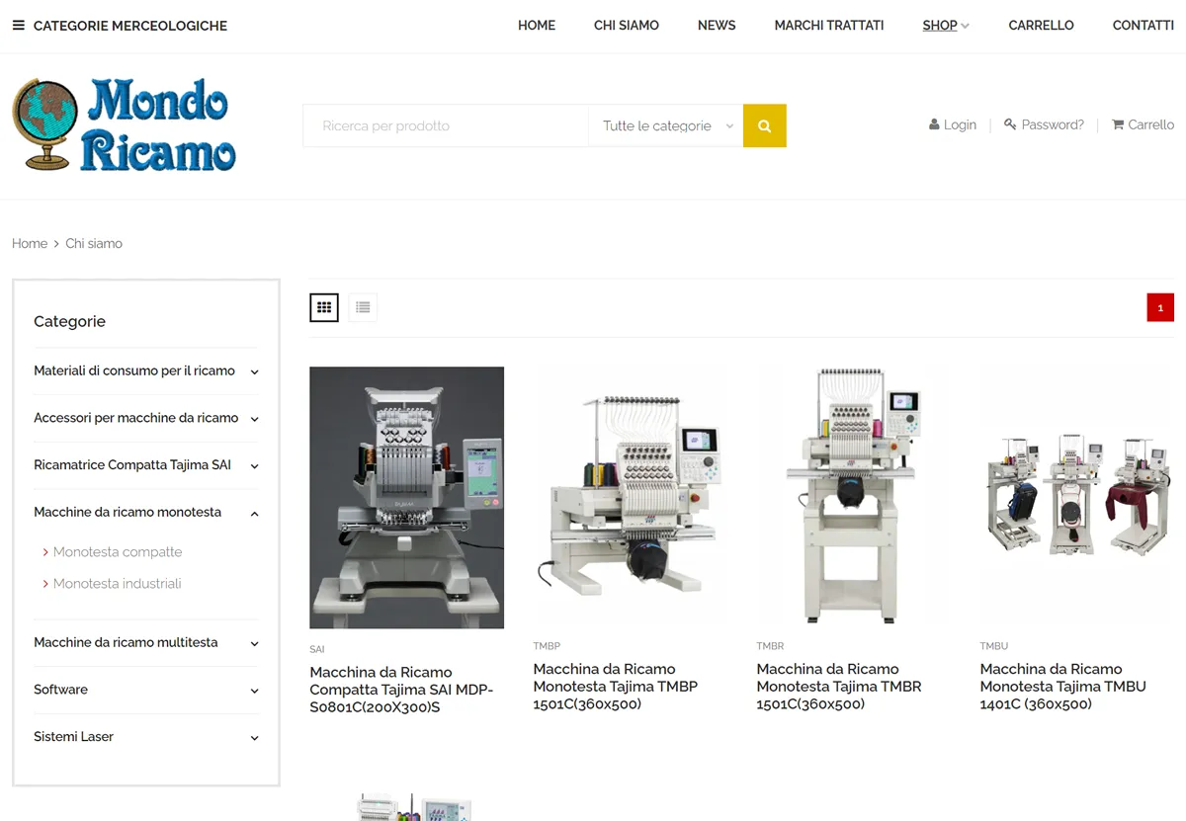This screenshot has height=821, width=1186.
Task: Expand Accessori per macchine da ricamo category
Action: click(x=254, y=419)
